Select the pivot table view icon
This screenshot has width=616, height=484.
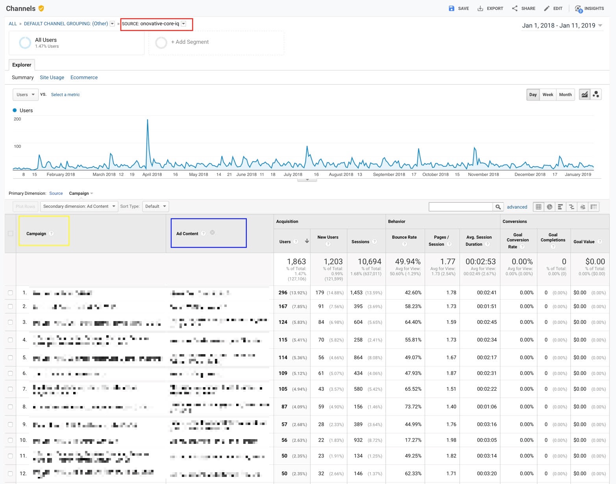point(594,207)
